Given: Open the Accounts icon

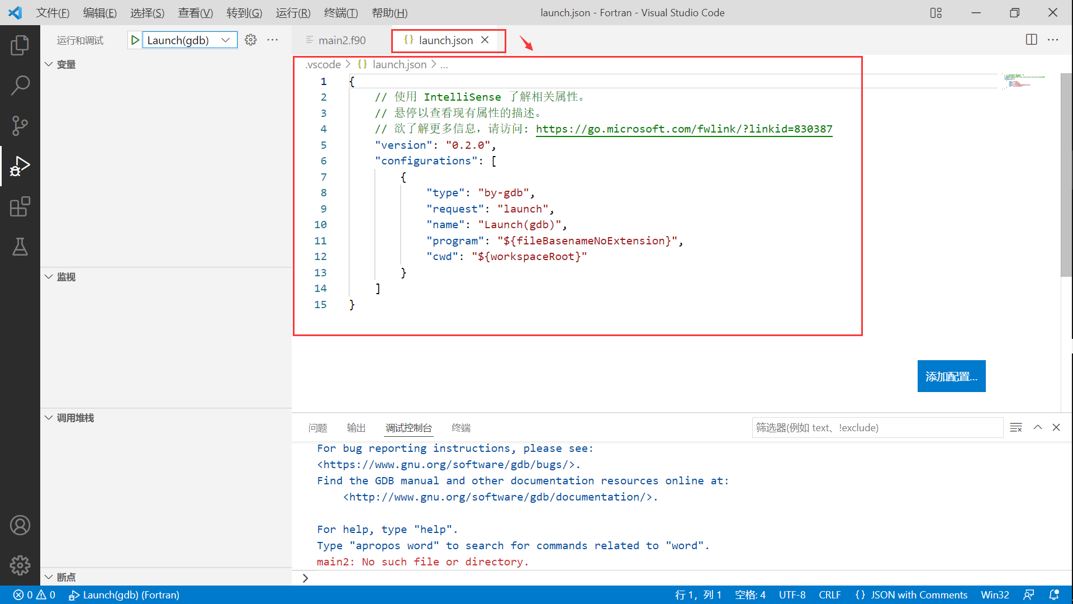Looking at the screenshot, I should click(x=20, y=525).
